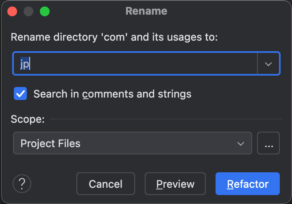This screenshot has height=204, width=292.
Task: Open the Project Files scope dropdown
Action: [133, 143]
